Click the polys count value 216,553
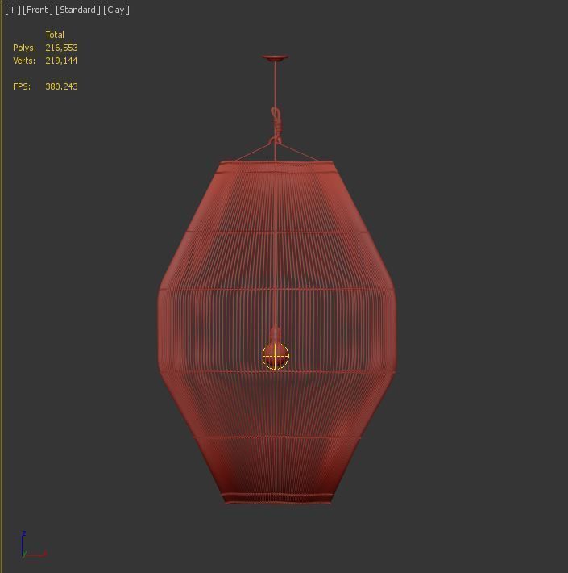The width and height of the screenshot is (568, 573). coord(62,48)
